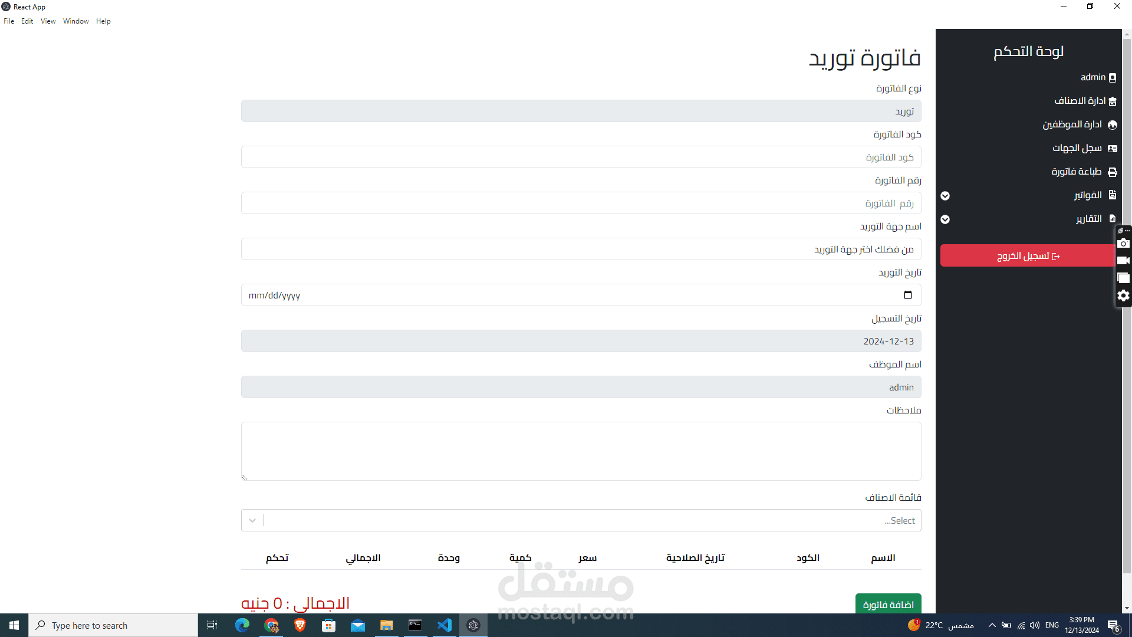Click the video record icon on side toolbar
Image resolution: width=1132 pixels, height=637 pixels.
(x=1123, y=260)
